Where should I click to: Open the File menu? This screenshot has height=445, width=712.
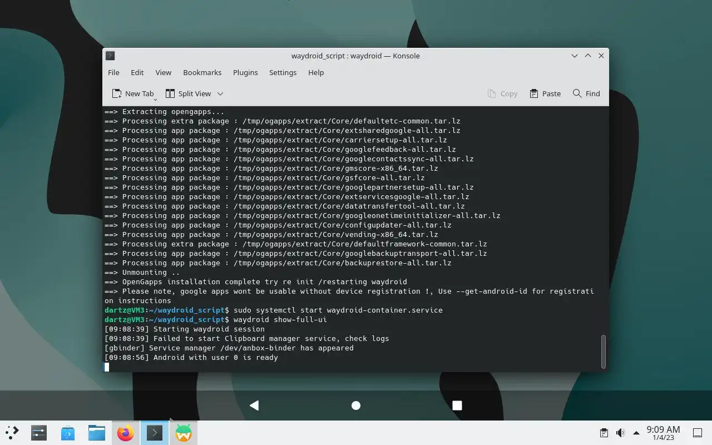(x=113, y=72)
